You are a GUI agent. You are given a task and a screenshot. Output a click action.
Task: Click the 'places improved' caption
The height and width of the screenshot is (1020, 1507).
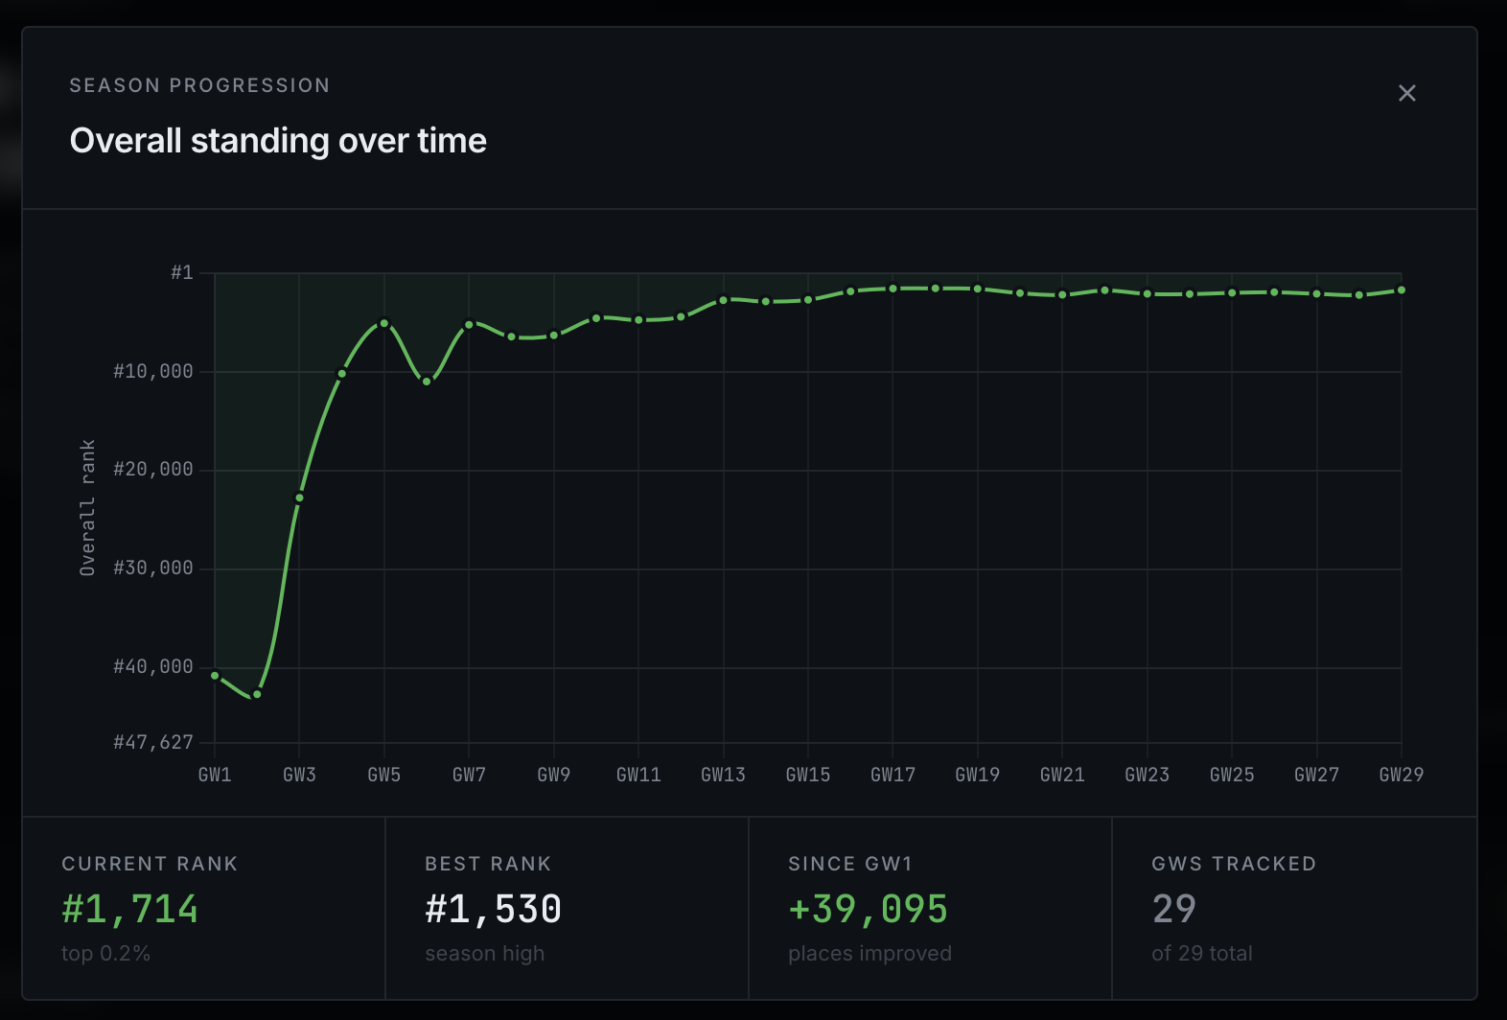click(x=870, y=954)
